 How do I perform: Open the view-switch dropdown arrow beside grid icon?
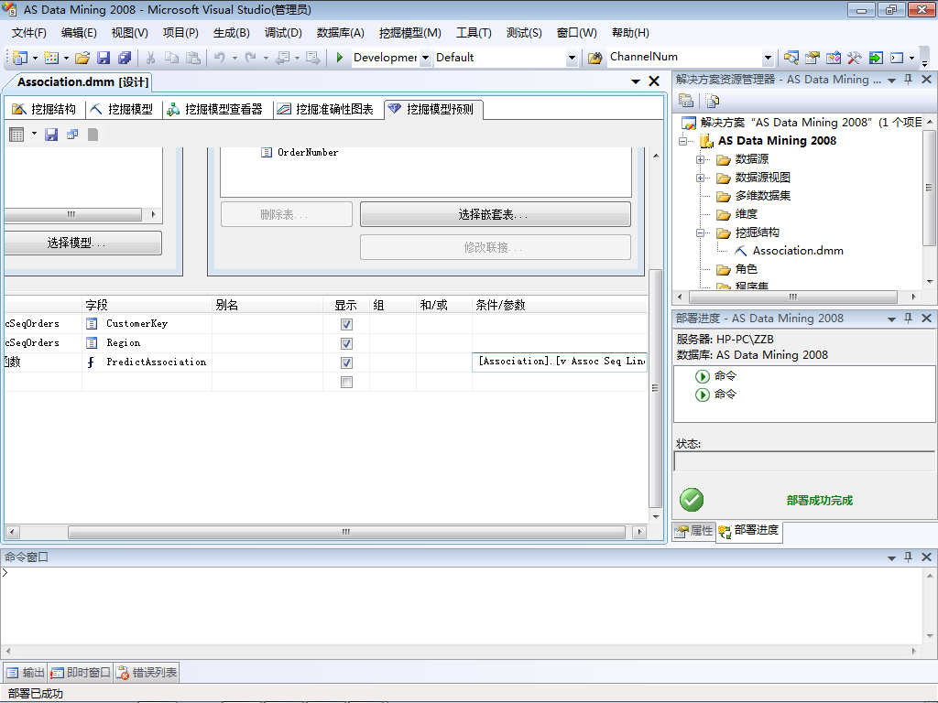(x=34, y=134)
